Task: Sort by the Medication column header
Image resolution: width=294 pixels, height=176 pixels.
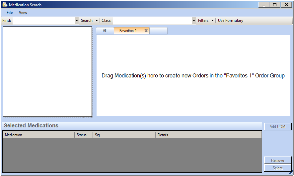Action: pos(38,135)
